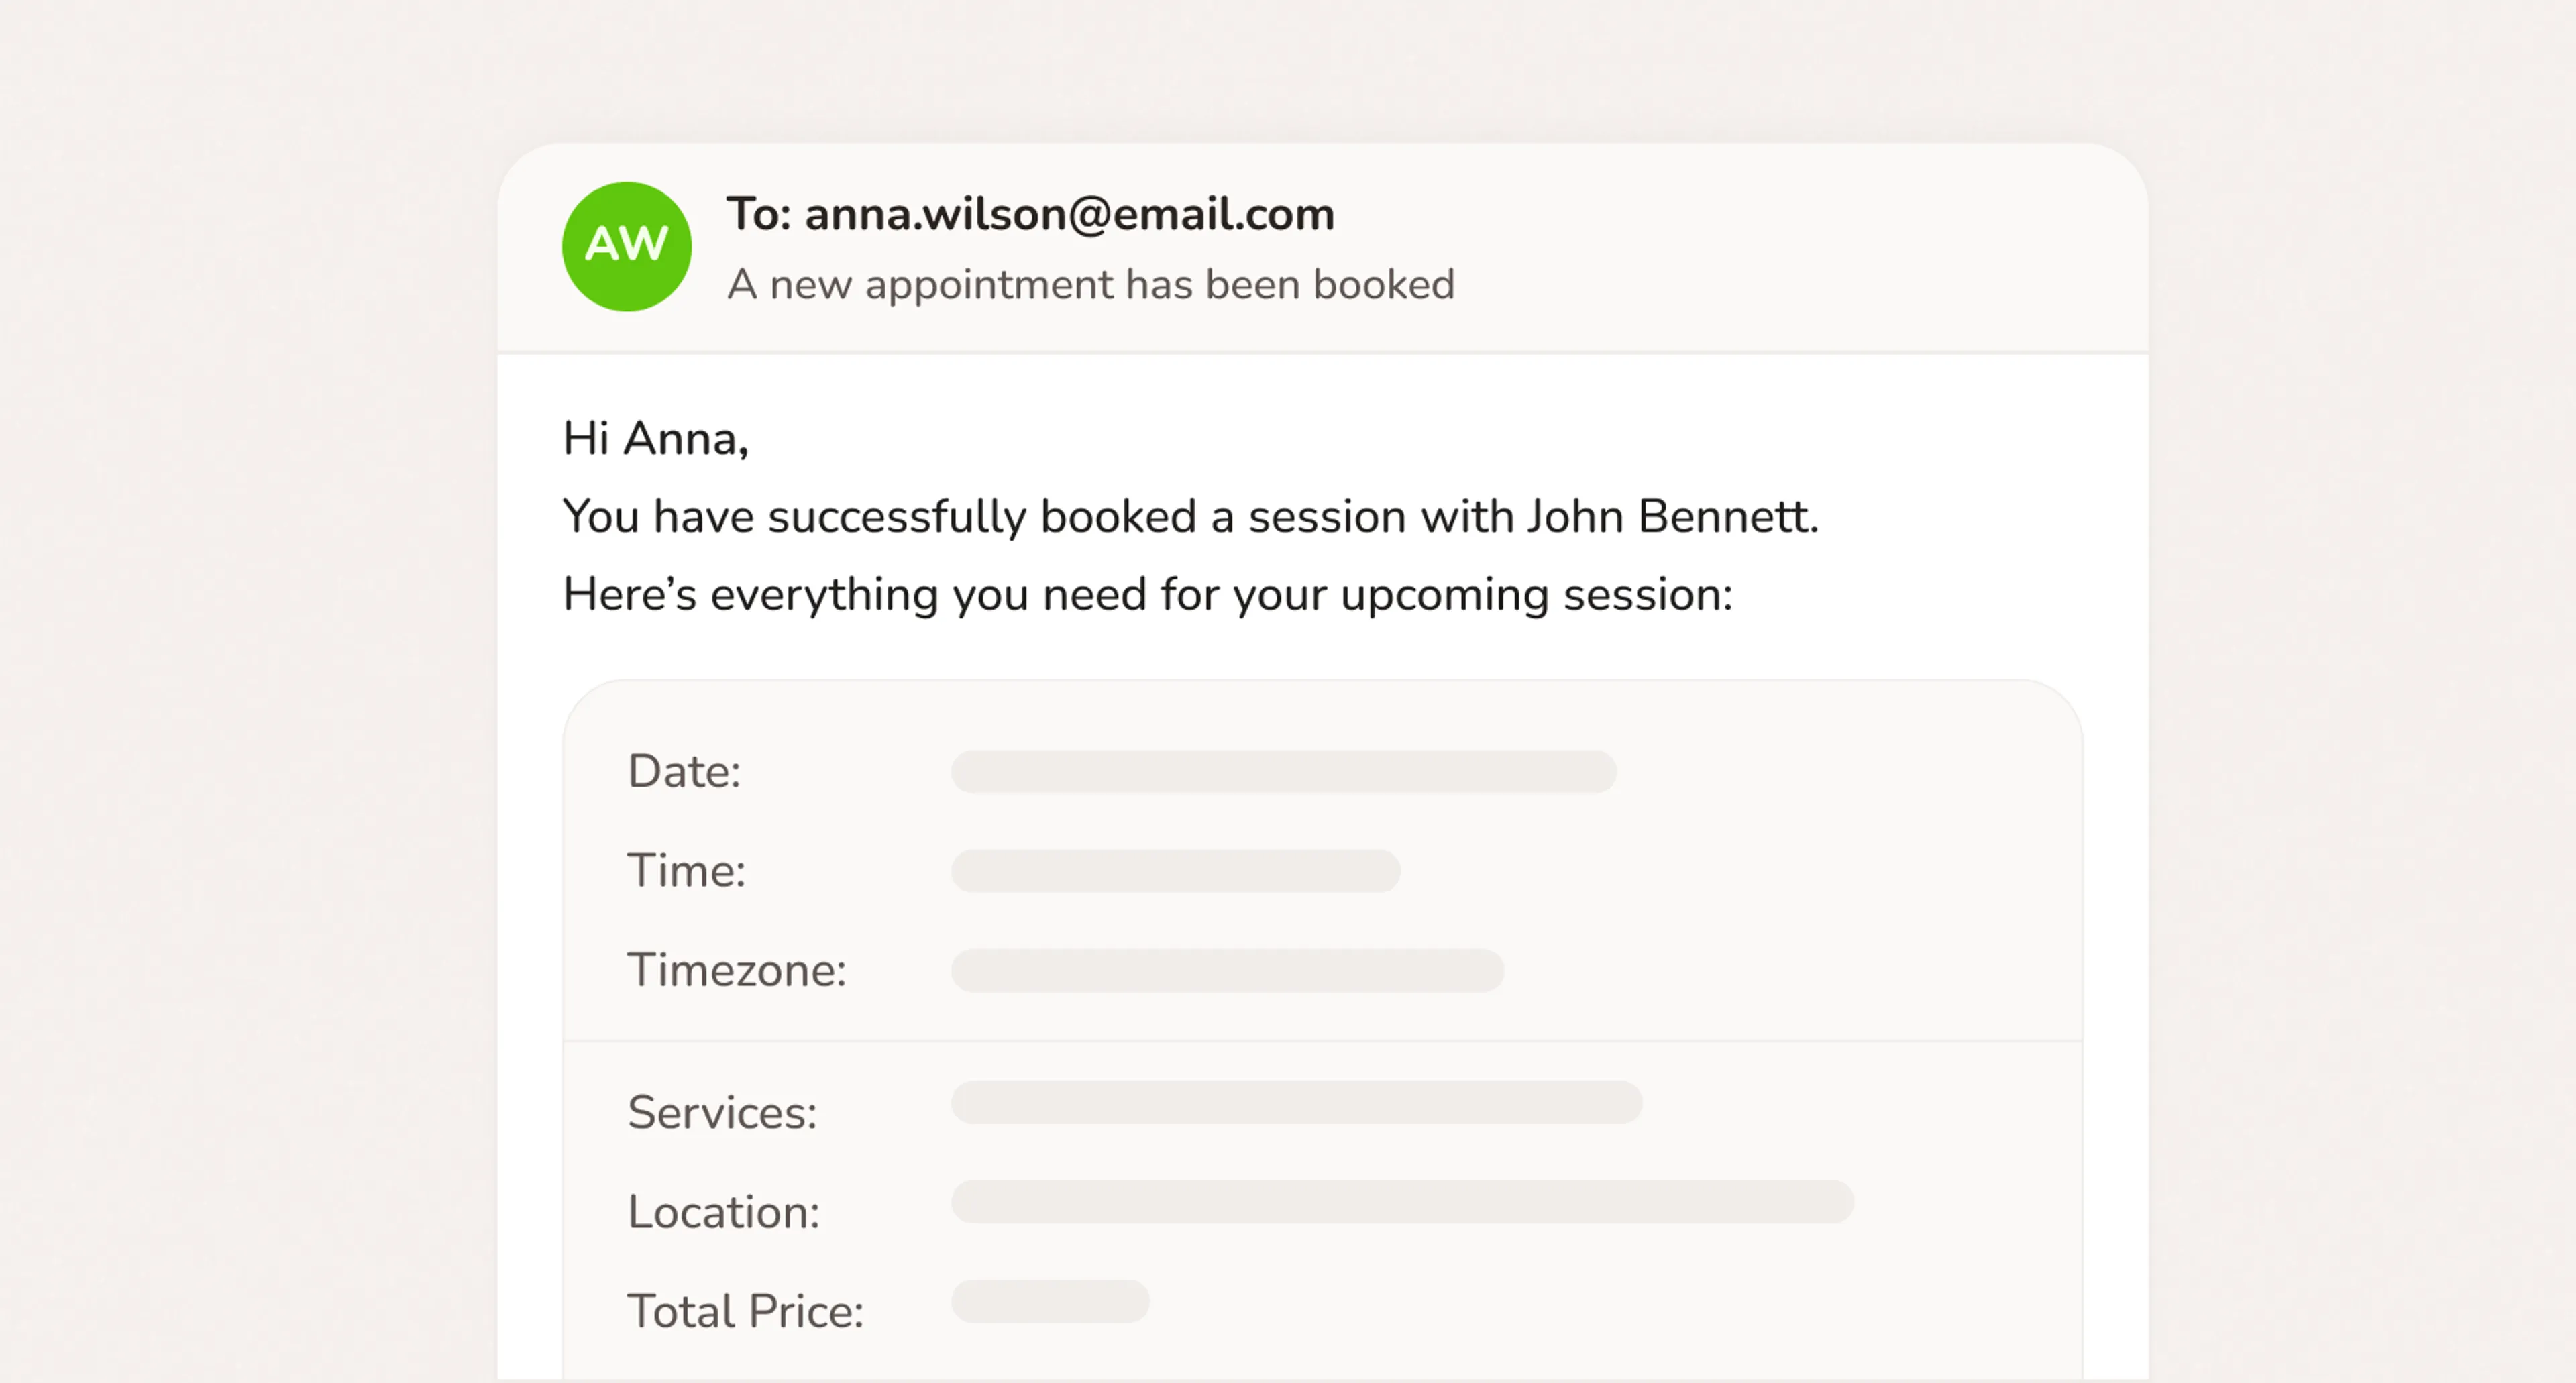Click the Total Price placeholder bar
2576x1383 pixels.
[x=1050, y=1302]
